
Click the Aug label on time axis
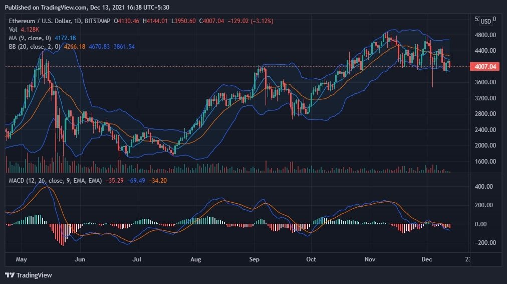coord(196,259)
